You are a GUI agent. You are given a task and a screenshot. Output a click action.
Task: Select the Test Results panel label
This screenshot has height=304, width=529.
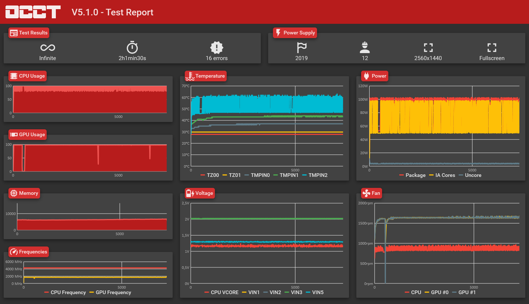(29, 33)
